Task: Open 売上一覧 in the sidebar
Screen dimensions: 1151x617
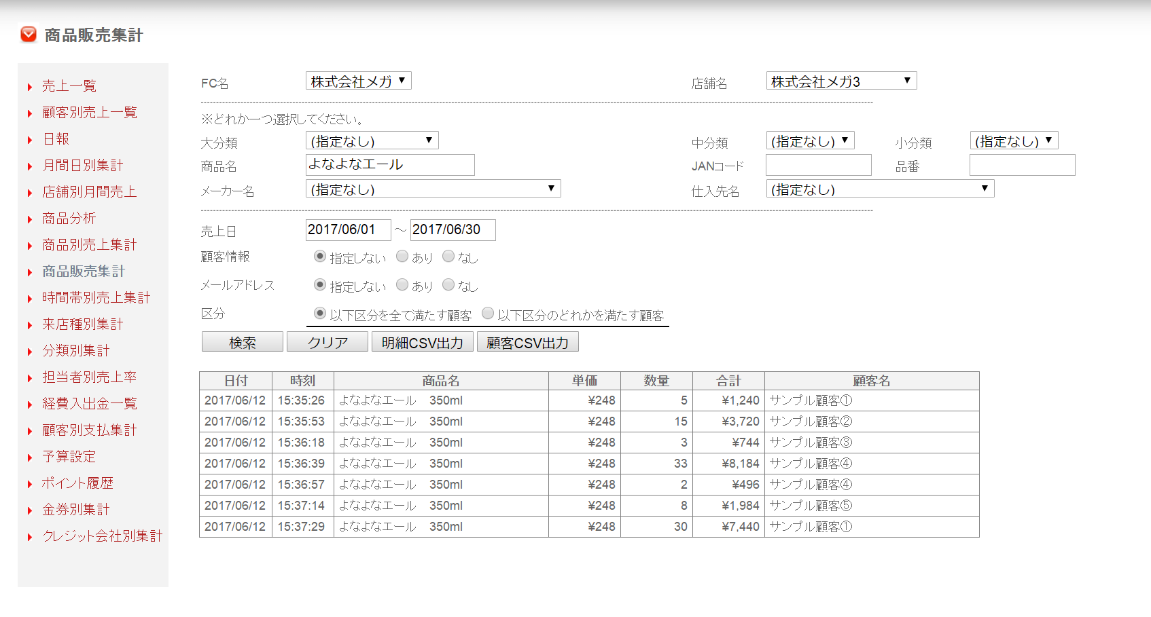Action: tap(69, 86)
